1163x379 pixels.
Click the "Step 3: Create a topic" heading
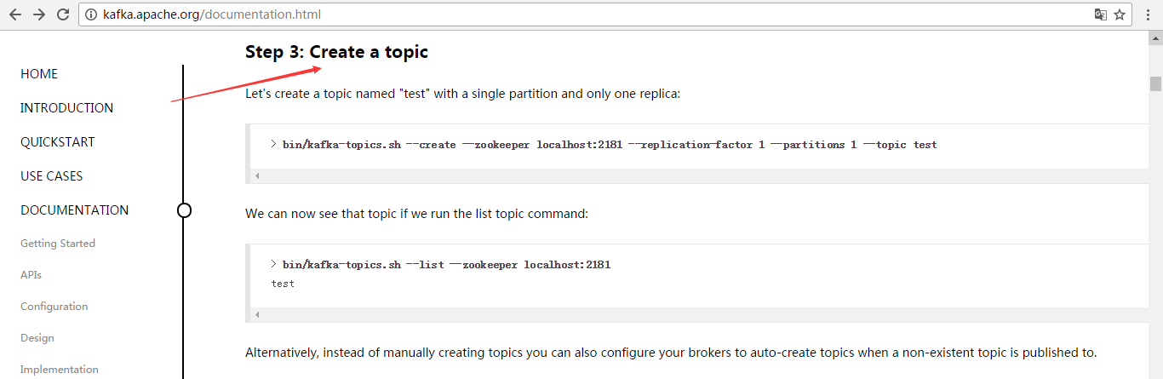tap(336, 52)
